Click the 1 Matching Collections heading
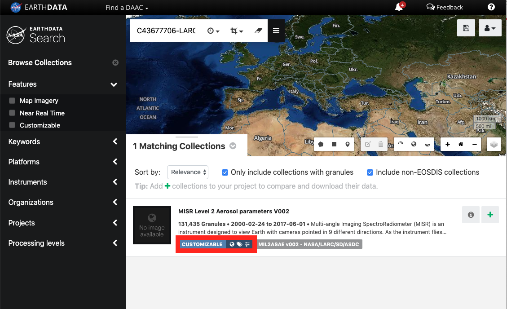This screenshot has width=507, height=309. point(179,146)
